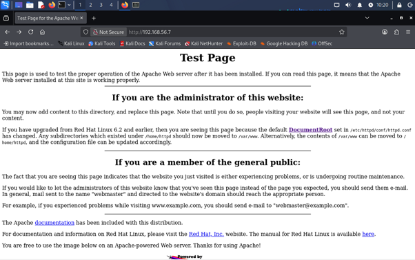Image resolution: width=415 pixels, height=260 pixels.
Task: Visit the Red Hat, Inc. link
Action: [x=206, y=234]
